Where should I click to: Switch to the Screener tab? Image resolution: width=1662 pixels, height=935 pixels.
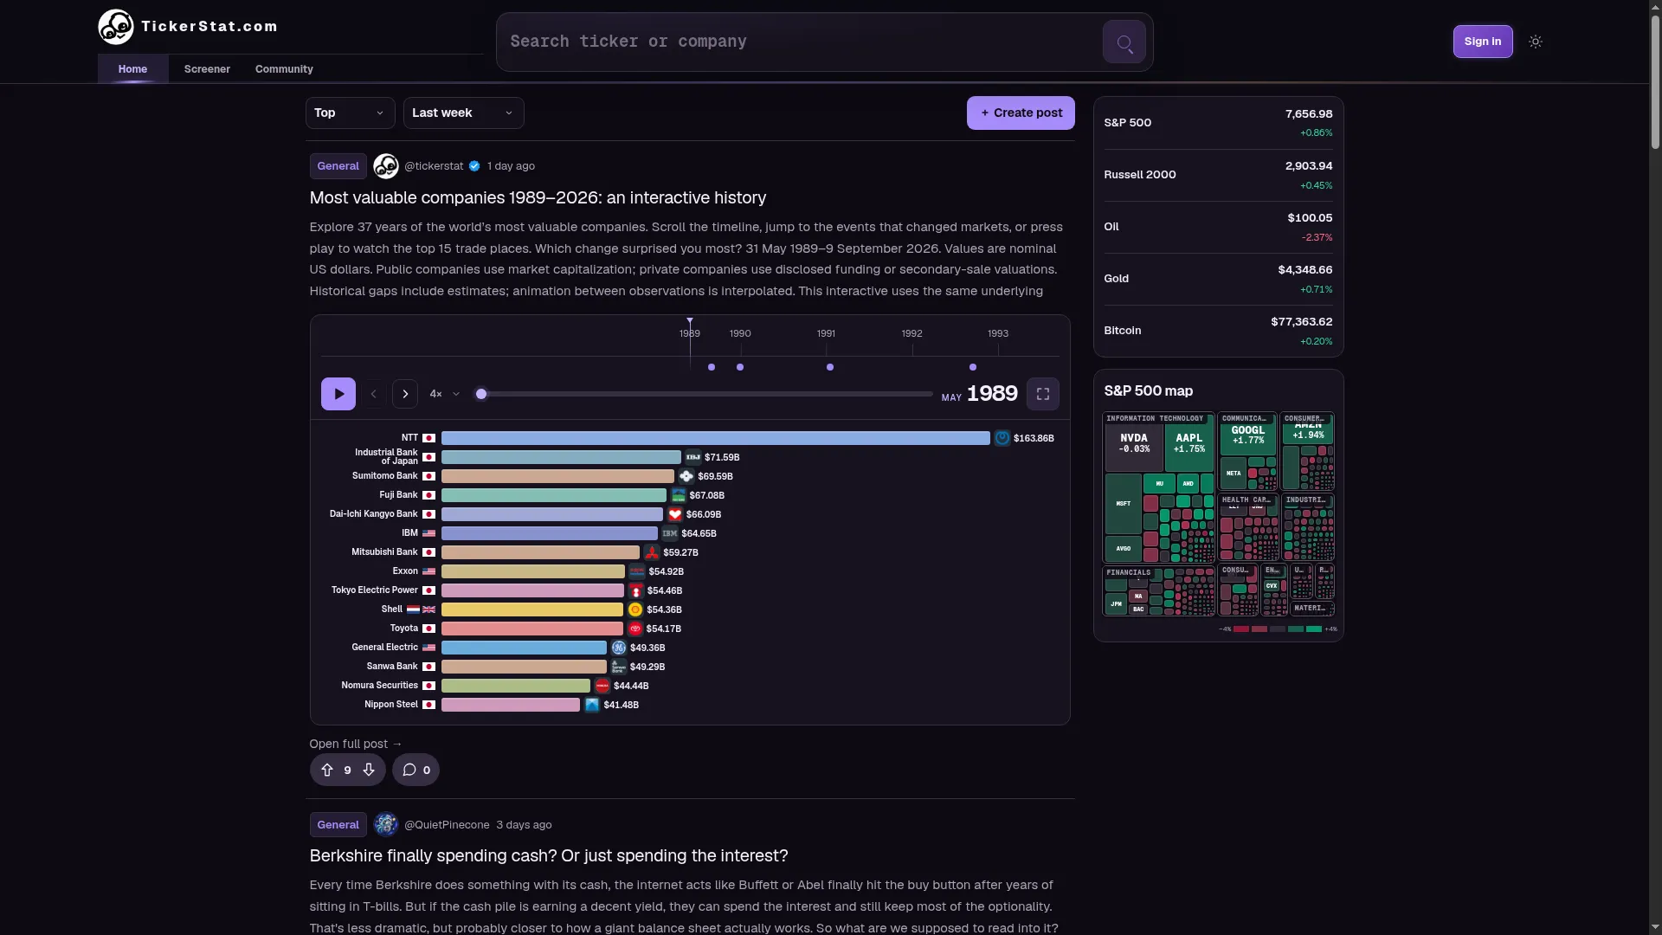(x=207, y=69)
